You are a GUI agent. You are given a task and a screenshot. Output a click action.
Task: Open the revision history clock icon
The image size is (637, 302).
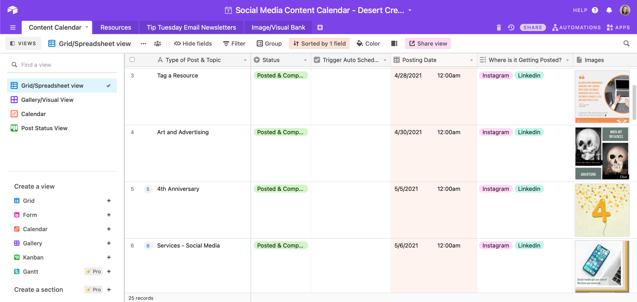click(x=511, y=27)
